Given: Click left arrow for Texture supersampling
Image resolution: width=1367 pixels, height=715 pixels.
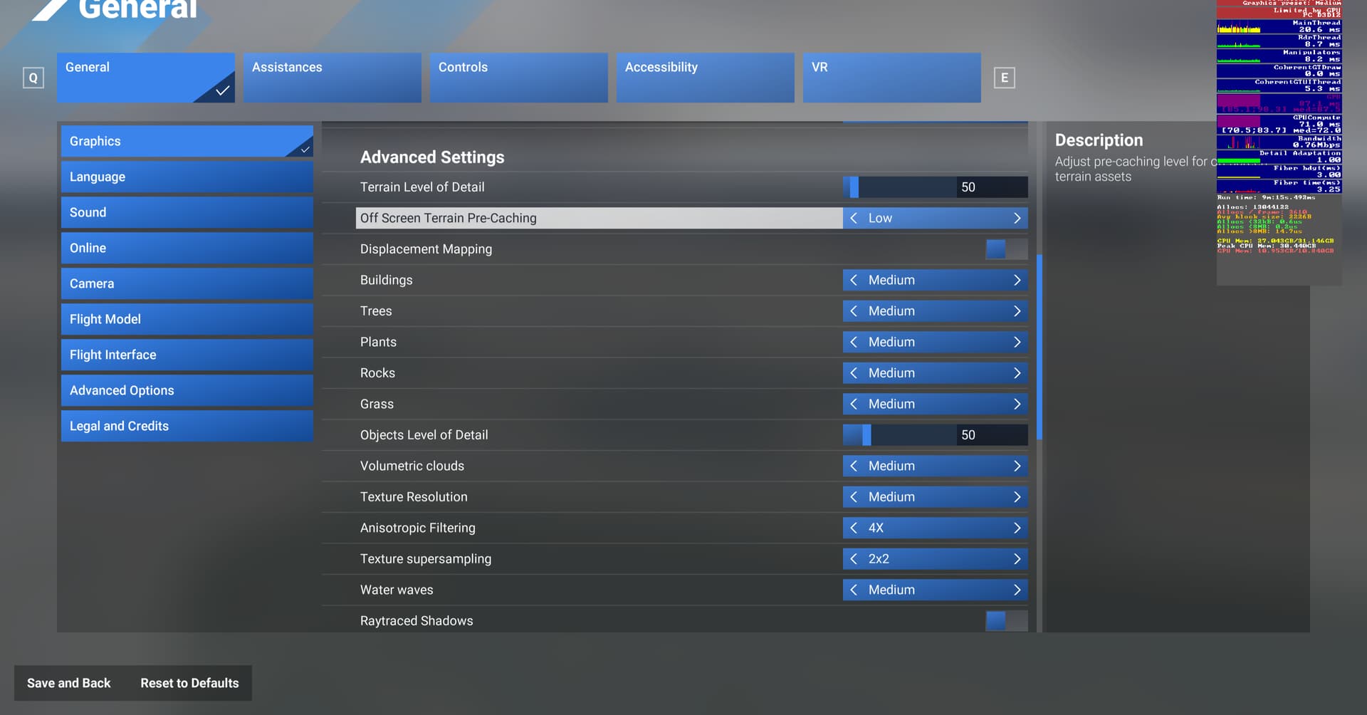Looking at the screenshot, I should coord(854,559).
